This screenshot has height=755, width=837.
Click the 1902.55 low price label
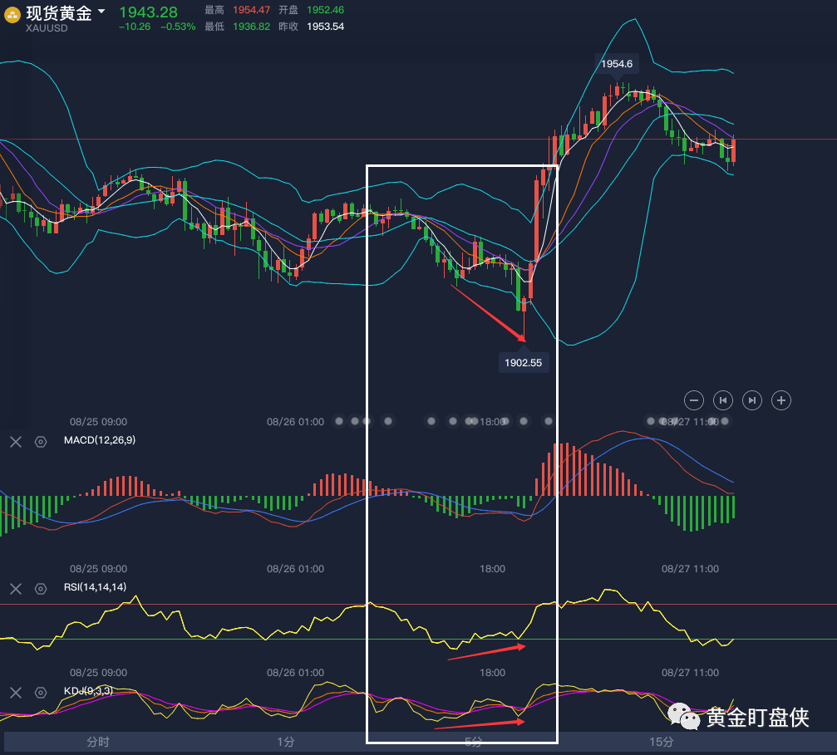523,363
